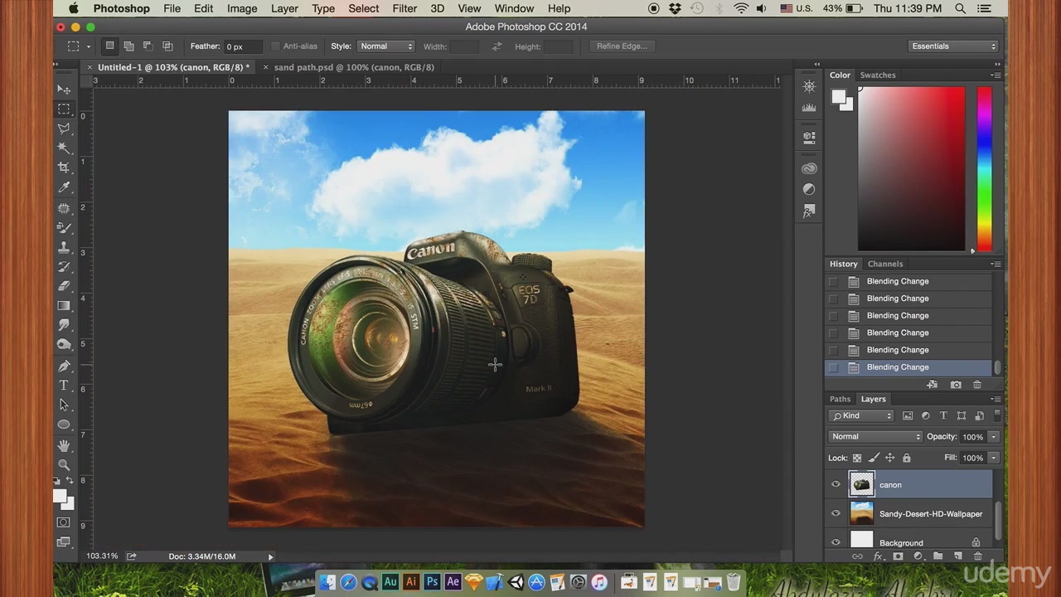Open the Filter menu
This screenshot has height=597, width=1061.
tap(405, 8)
